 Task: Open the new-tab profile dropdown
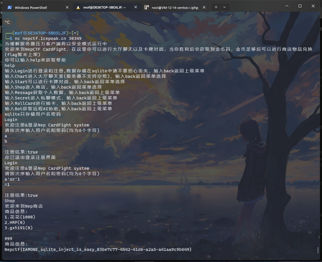224,7
